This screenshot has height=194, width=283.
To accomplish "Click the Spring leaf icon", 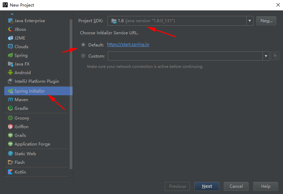I will 10,55.
